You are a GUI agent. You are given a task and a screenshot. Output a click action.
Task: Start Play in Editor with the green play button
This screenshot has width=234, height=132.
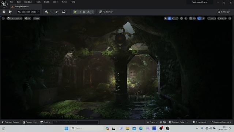75,12
